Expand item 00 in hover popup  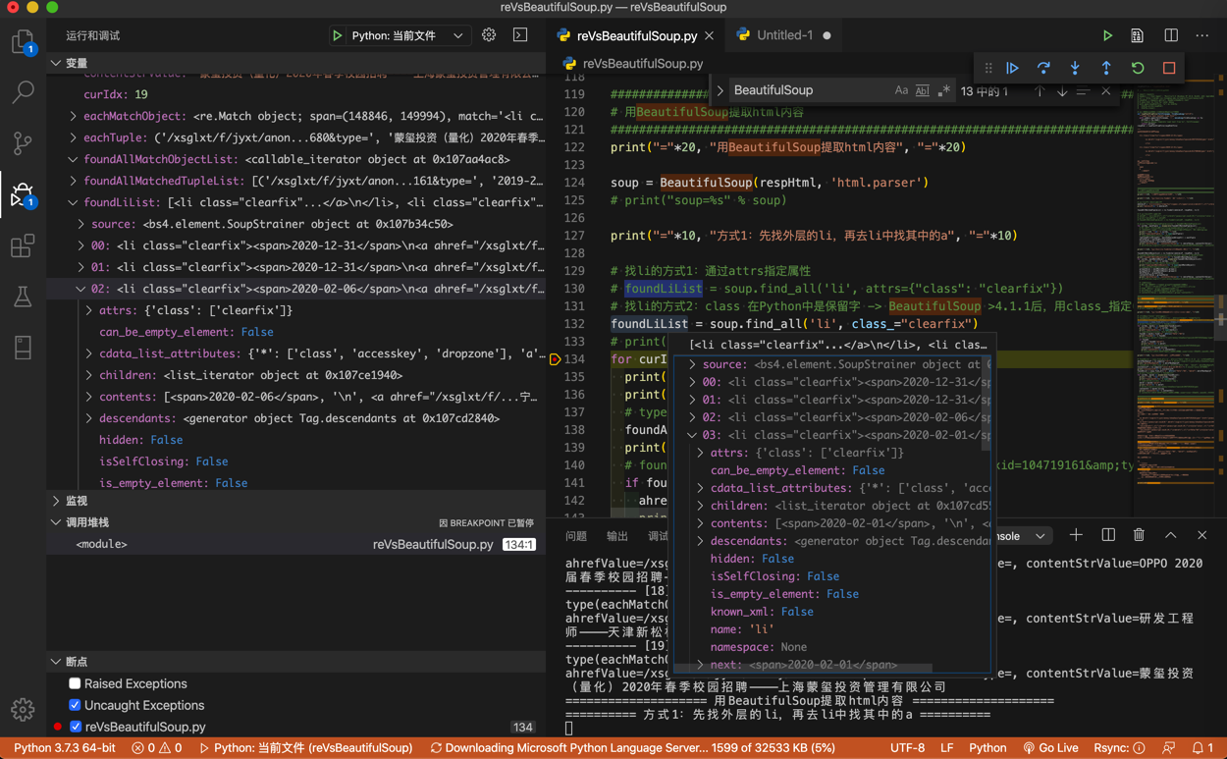(692, 382)
